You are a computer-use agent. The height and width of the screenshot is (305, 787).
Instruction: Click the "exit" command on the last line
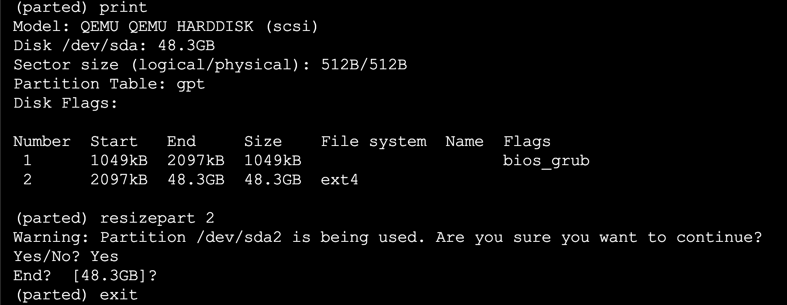click(x=119, y=295)
